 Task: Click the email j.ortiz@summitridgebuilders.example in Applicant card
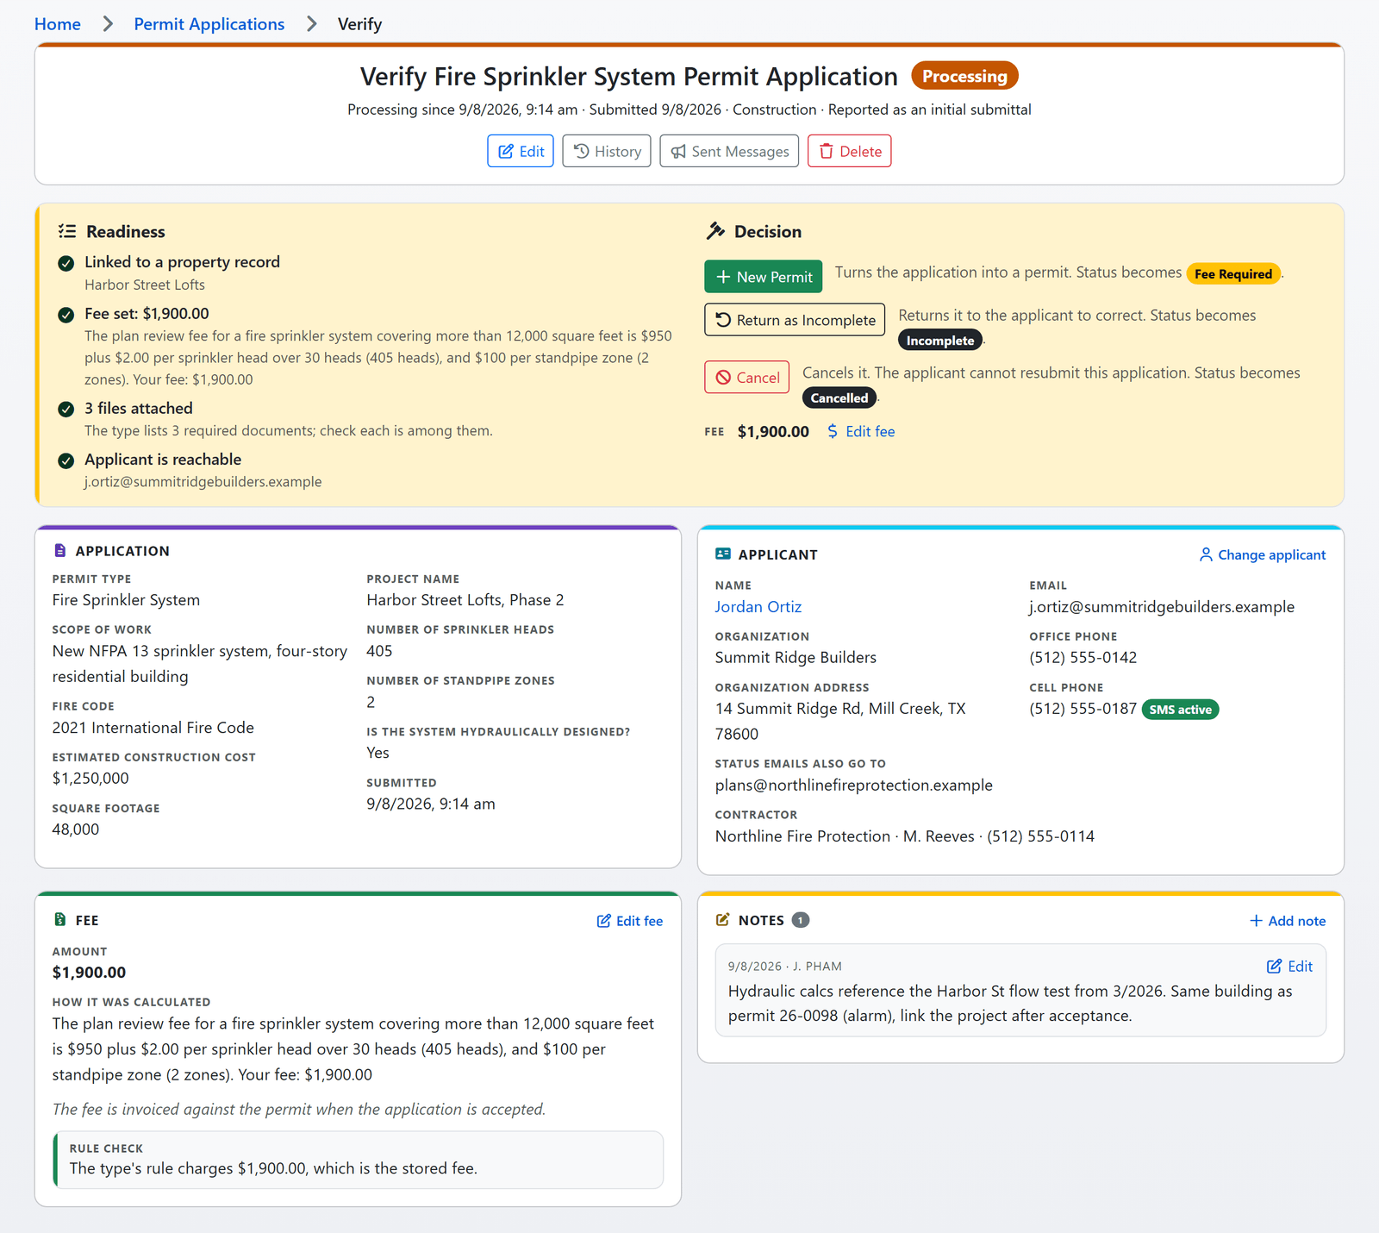[1162, 606]
